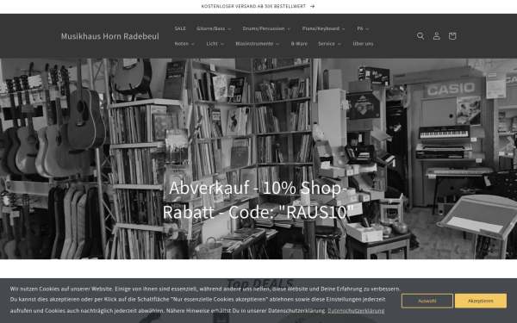The width and height of the screenshot is (517, 323).
Task: Open the Datenschutzerklärung link
Action: click(356, 310)
